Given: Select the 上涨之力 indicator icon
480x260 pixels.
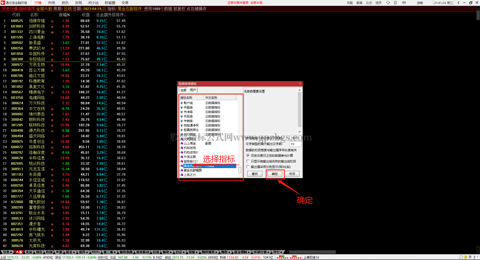Looking at the screenshot, I should pos(182,175).
